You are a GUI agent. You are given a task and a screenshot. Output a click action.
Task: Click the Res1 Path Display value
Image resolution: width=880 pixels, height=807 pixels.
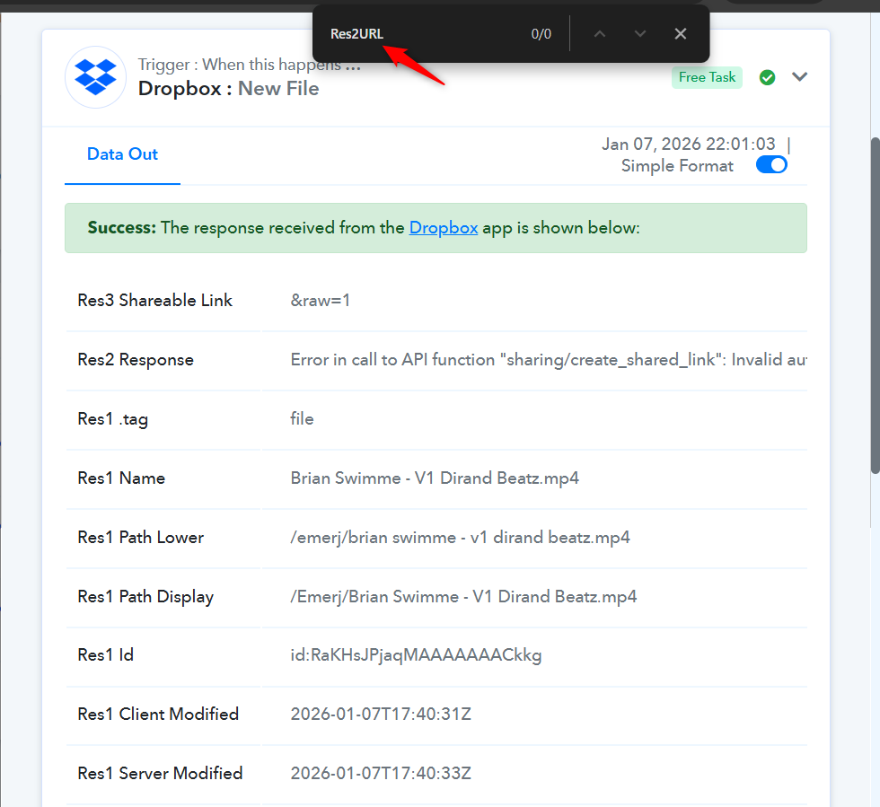point(463,597)
